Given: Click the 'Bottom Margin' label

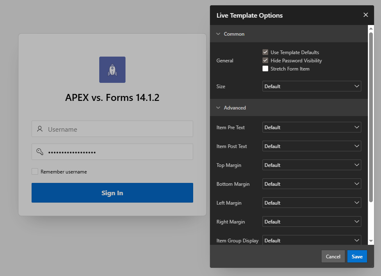Looking at the screenshot, I should (x=233, y=184).
